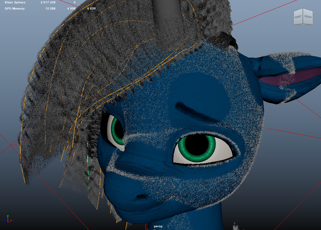Click the XYZ axis indicator
Viewport: 321px width, 230px height.
coord(8,219)
